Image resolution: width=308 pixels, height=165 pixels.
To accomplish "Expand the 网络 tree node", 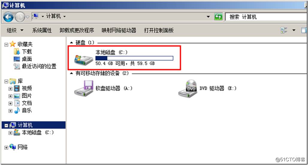I will pos(6,148).
